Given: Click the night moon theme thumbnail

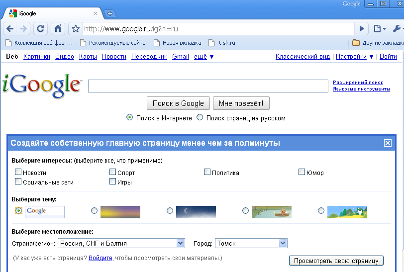Looking at the screenshot, I should coord(196,212).
